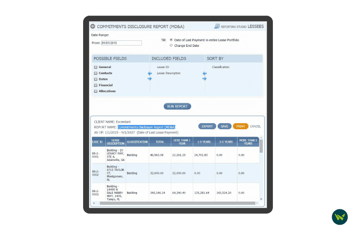Click the circular icon beside Commitments Disclosure Report title
Image resolution: width=356 pixels, height=229 pixels.
click(x=93, y=26)
